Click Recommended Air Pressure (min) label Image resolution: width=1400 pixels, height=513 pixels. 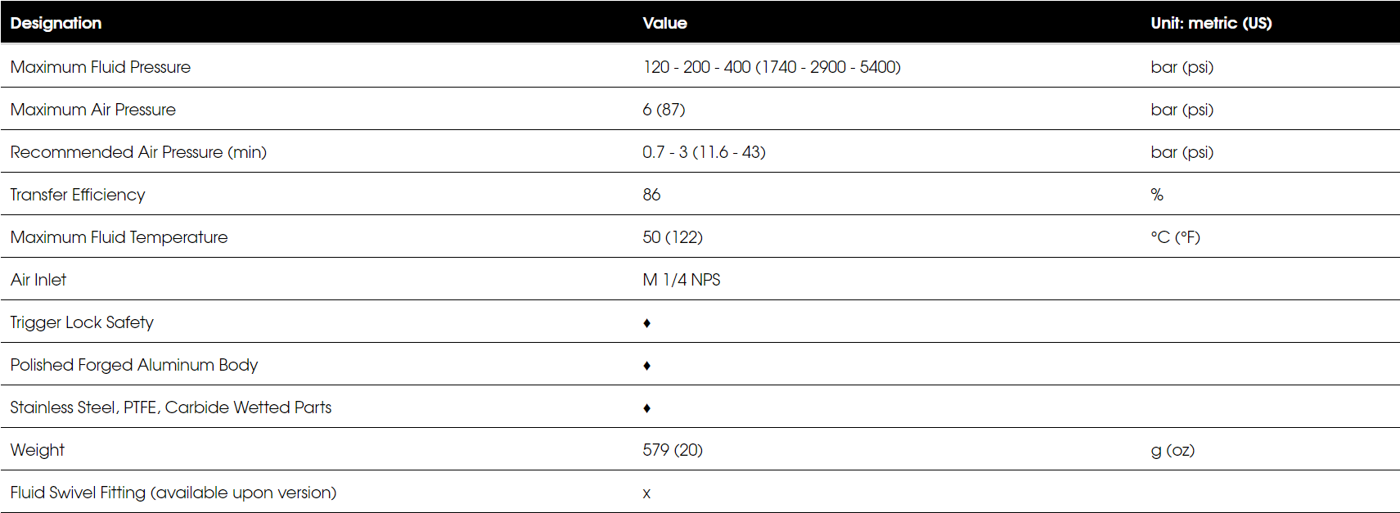138,152
